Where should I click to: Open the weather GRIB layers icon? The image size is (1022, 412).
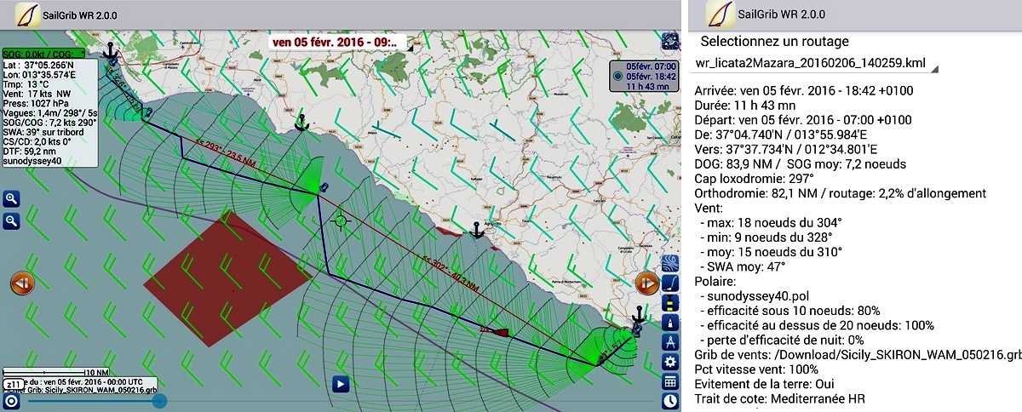(670, 262)
